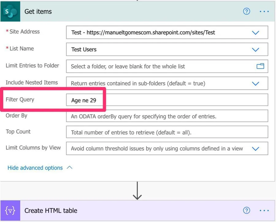
Task: Open help for Create HTML table
Action: (x=246, y=211)
